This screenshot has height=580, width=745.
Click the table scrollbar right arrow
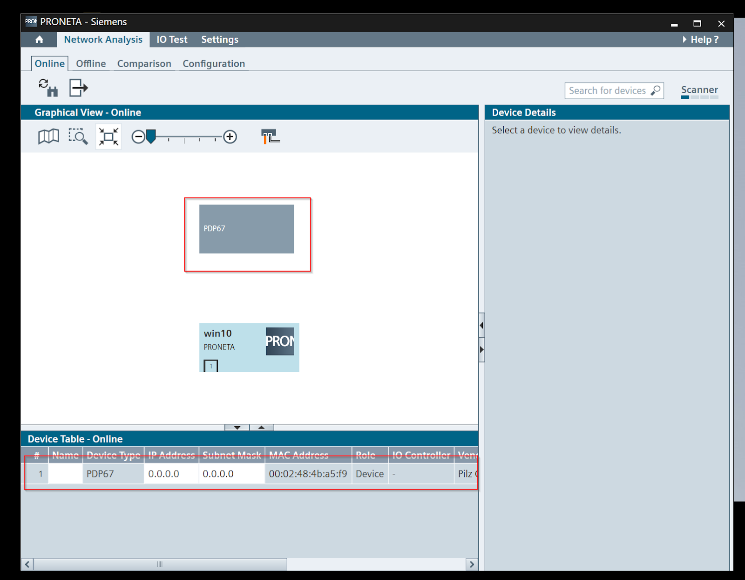tap(472, 564)
